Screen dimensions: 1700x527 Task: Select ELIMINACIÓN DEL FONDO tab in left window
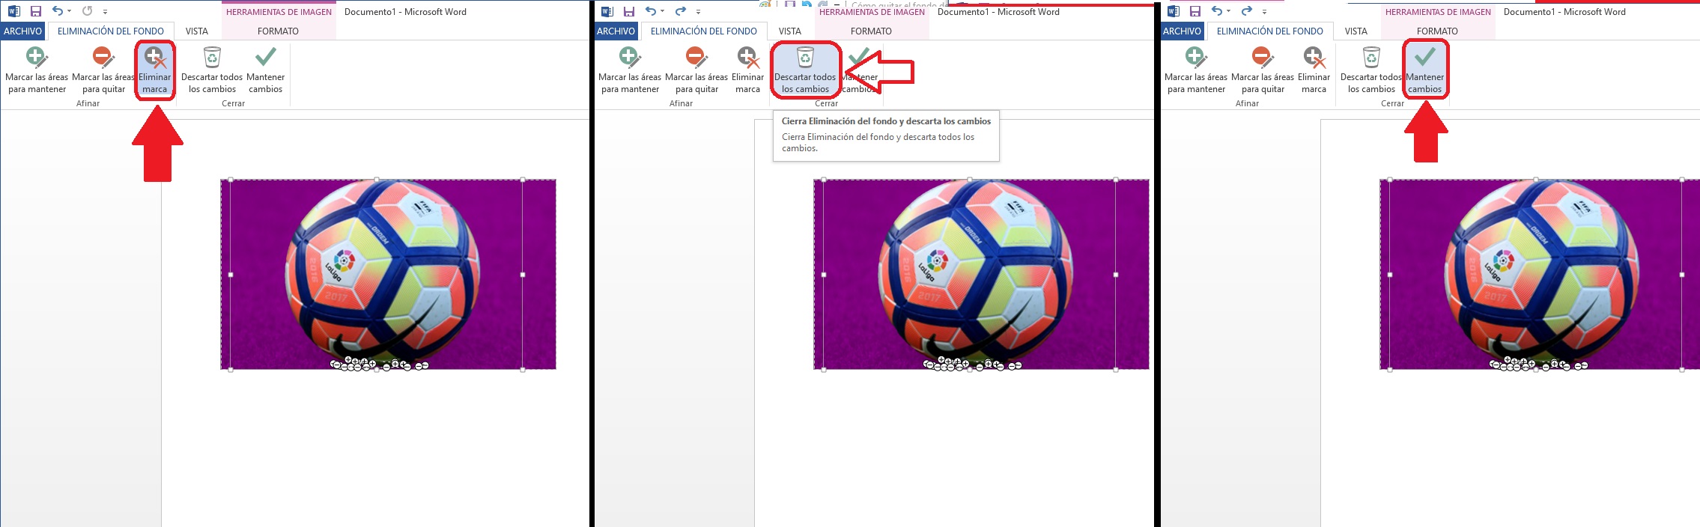click(111, 31)
